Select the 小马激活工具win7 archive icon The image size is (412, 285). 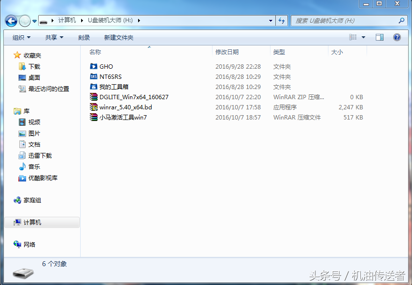[x=94, y=117]
